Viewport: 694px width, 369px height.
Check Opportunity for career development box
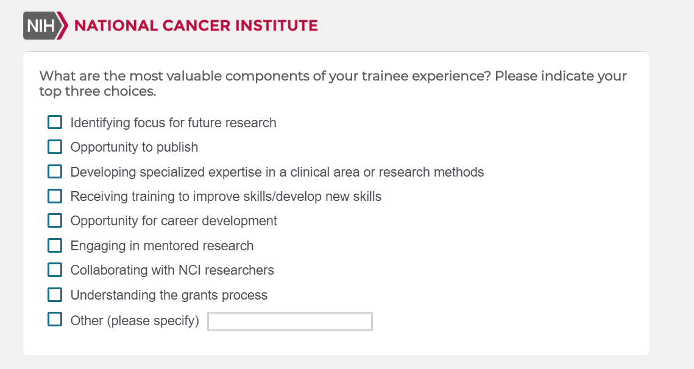pyautogui.click(x=55, y=220)
